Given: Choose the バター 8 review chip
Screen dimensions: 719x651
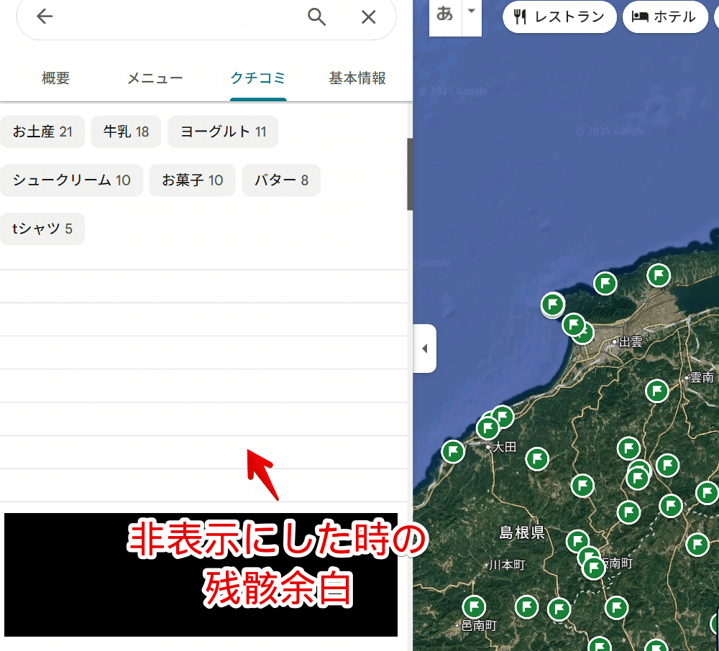Looking at the screenshot, I should click(x=281, y=180).
